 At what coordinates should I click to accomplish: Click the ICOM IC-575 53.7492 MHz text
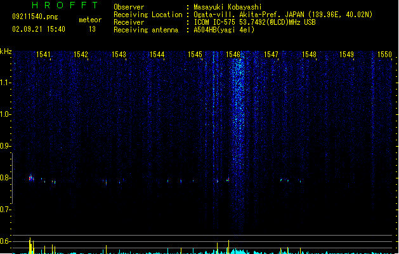click(x=254, y=22)
